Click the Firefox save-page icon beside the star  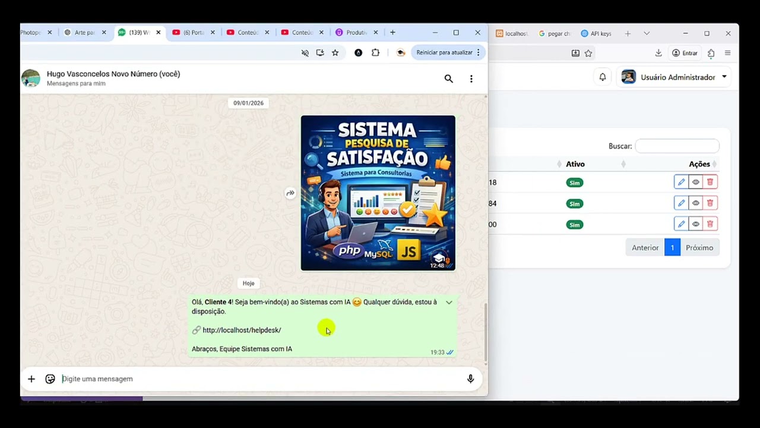(575, 53)
